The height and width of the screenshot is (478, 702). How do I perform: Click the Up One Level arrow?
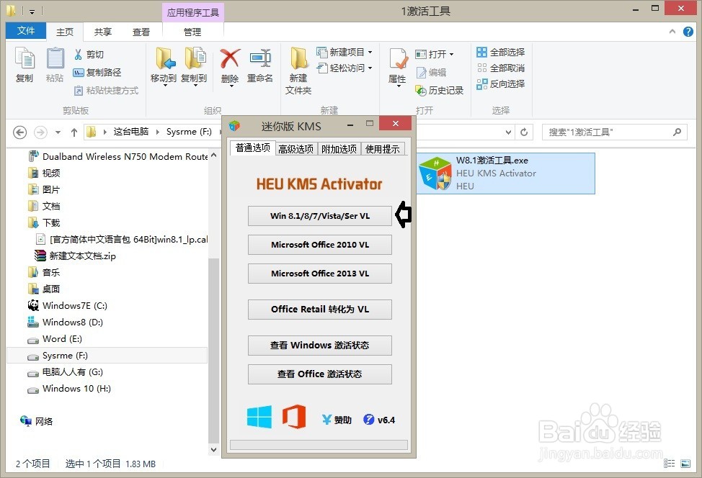[x=74, y=132]
